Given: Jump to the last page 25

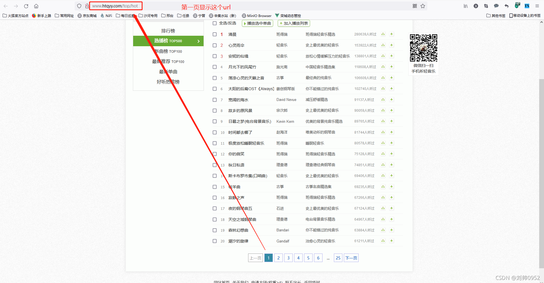Looking at the screenshot, I should [338, 258].
